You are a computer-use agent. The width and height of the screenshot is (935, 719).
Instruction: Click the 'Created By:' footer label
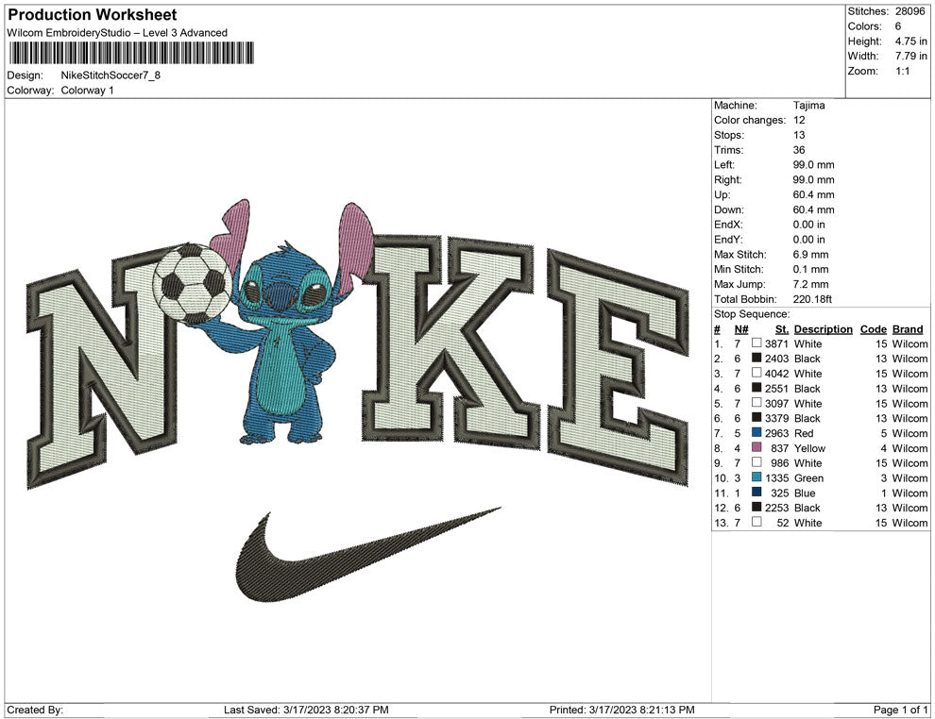click(x=35, y=710)
